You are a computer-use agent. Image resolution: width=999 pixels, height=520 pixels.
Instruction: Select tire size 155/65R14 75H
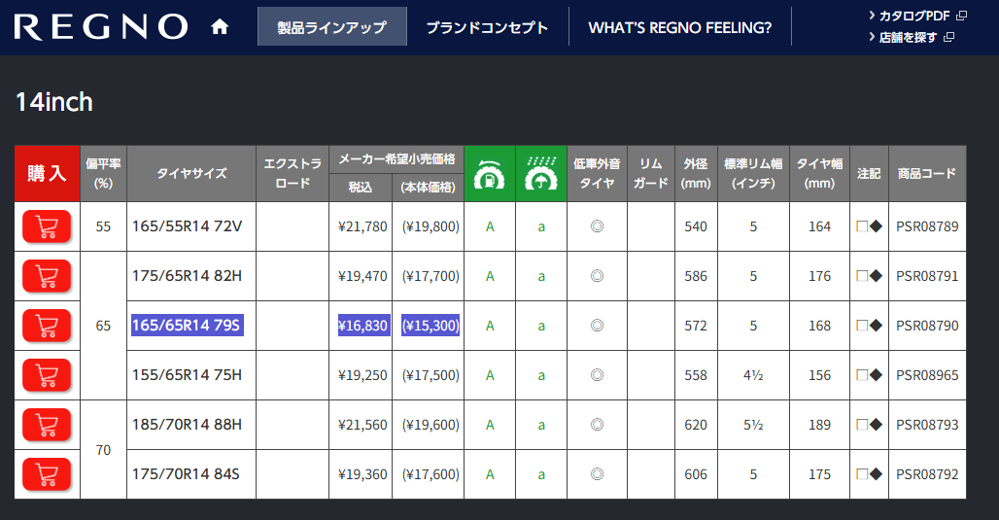pos(187,375)
